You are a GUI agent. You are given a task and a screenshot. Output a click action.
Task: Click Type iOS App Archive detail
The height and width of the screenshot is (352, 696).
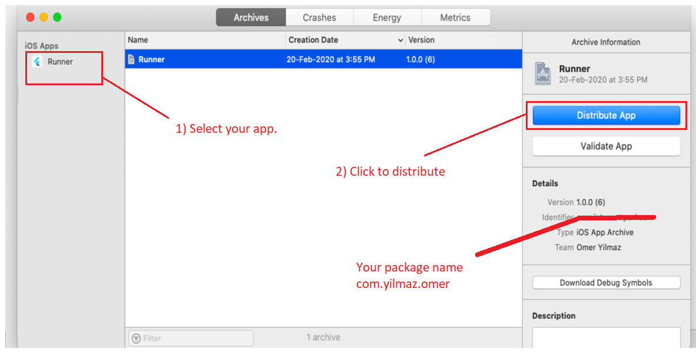[595, 233]
